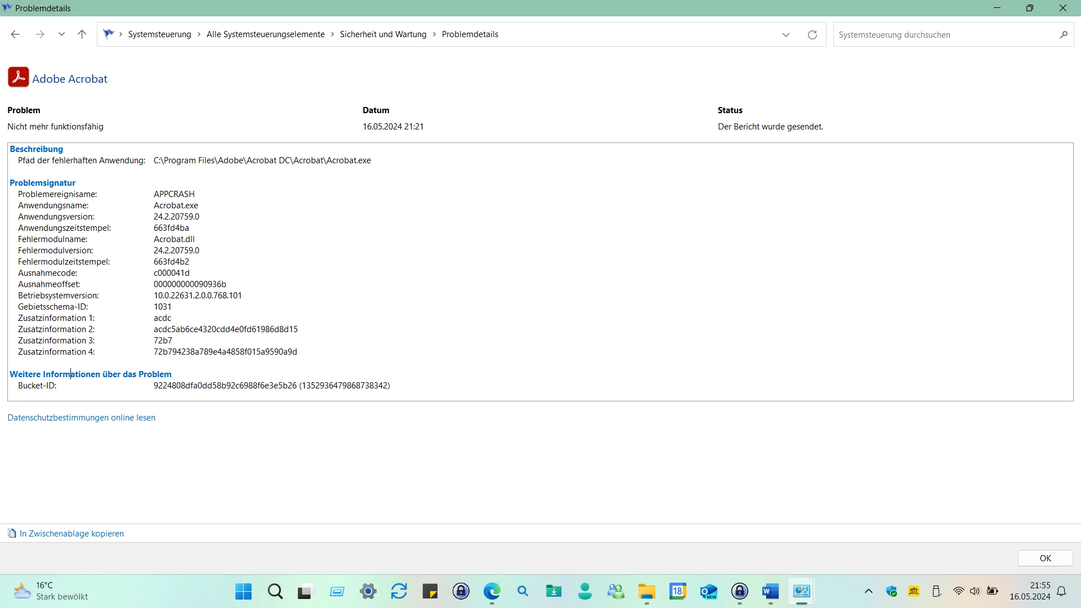
Task: Refresh the Problemdetails page
Action: tap(812, 35)
